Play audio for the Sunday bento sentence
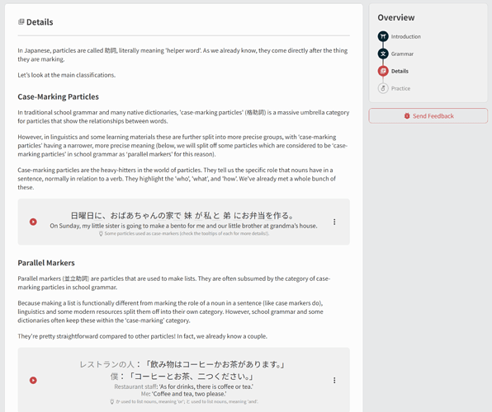492x412 pixels. [x=33, y=222]
